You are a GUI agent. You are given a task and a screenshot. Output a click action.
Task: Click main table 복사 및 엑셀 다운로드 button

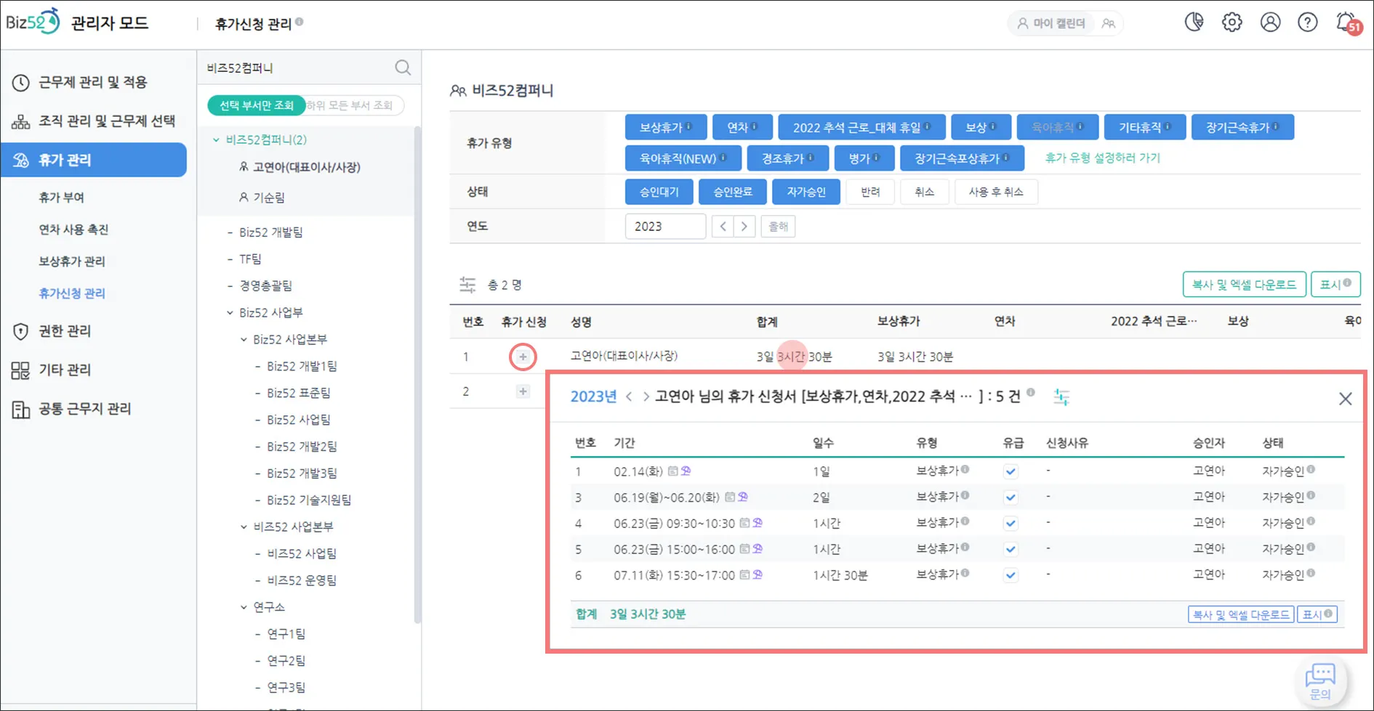click(x=1244, y=285)
